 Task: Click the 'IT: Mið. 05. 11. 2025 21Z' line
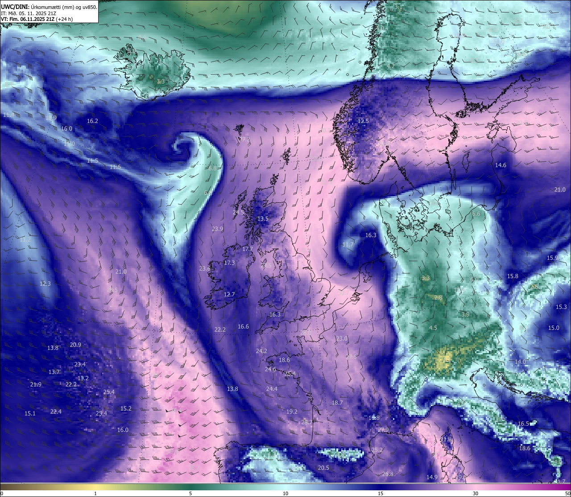coord(29,13)
